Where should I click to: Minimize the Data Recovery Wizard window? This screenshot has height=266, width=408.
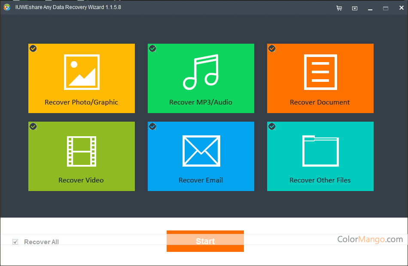click(x=370, y=8)
